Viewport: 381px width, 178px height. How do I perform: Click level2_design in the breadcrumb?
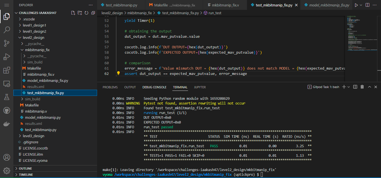pos(113,13)
